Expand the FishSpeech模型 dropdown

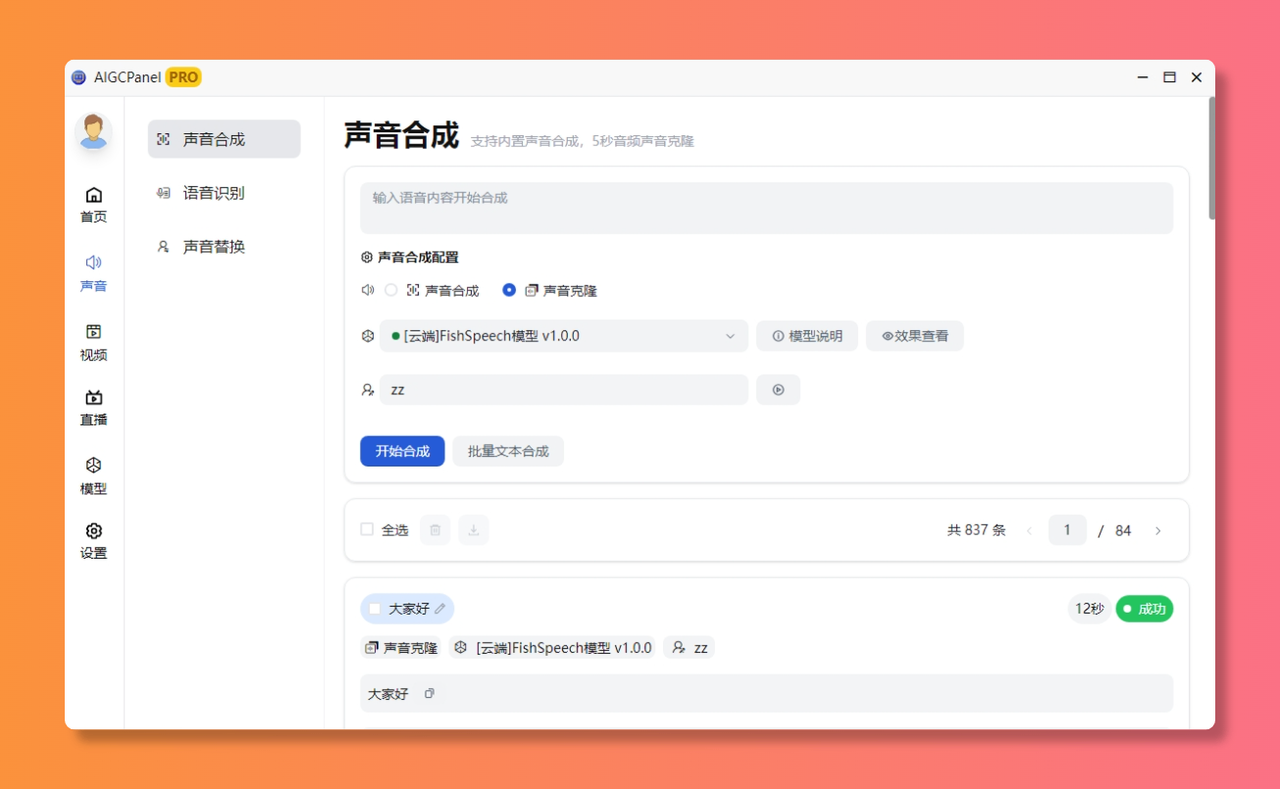(564, 335)
